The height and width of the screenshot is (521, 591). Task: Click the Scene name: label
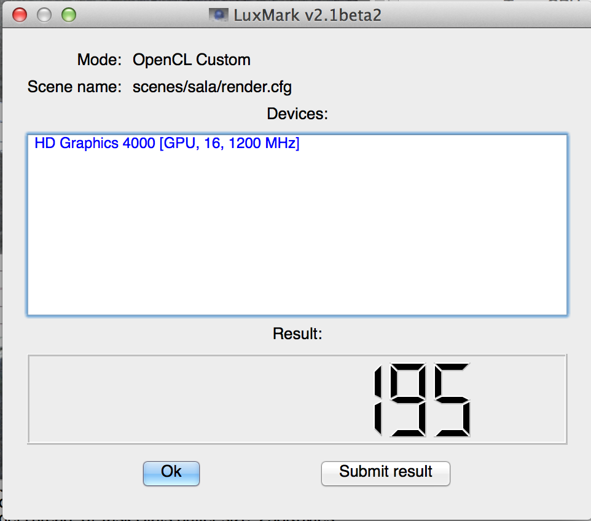[x=74, y=87]
